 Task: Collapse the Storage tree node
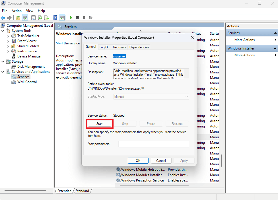[x=3, y=61]
